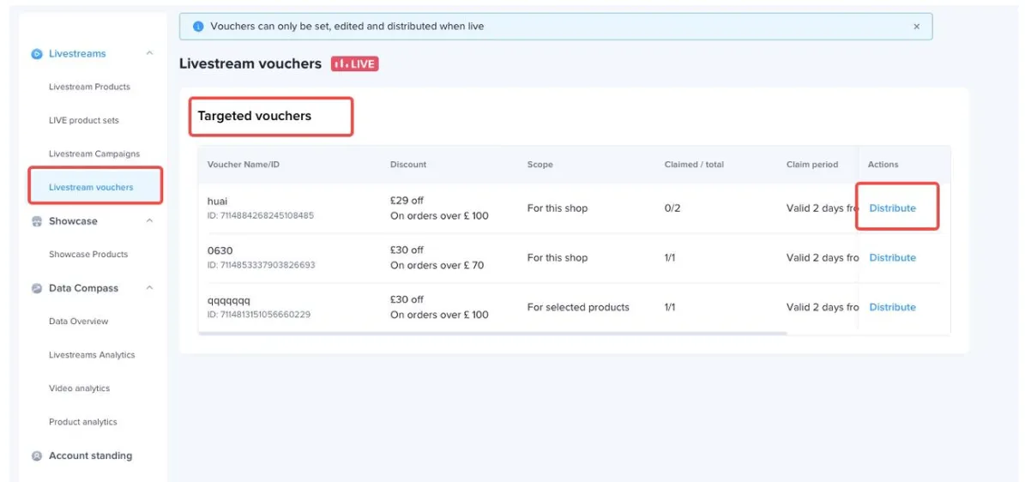This screenshot has height=482, width=1025.
Task: Click the For selected products scope cell
Action: (578, 307)
